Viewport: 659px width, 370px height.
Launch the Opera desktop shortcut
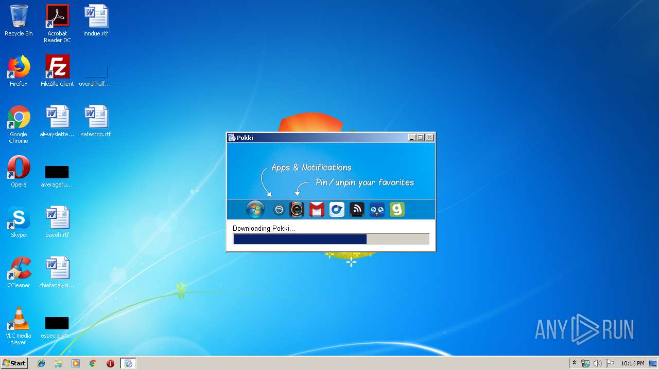19,172
